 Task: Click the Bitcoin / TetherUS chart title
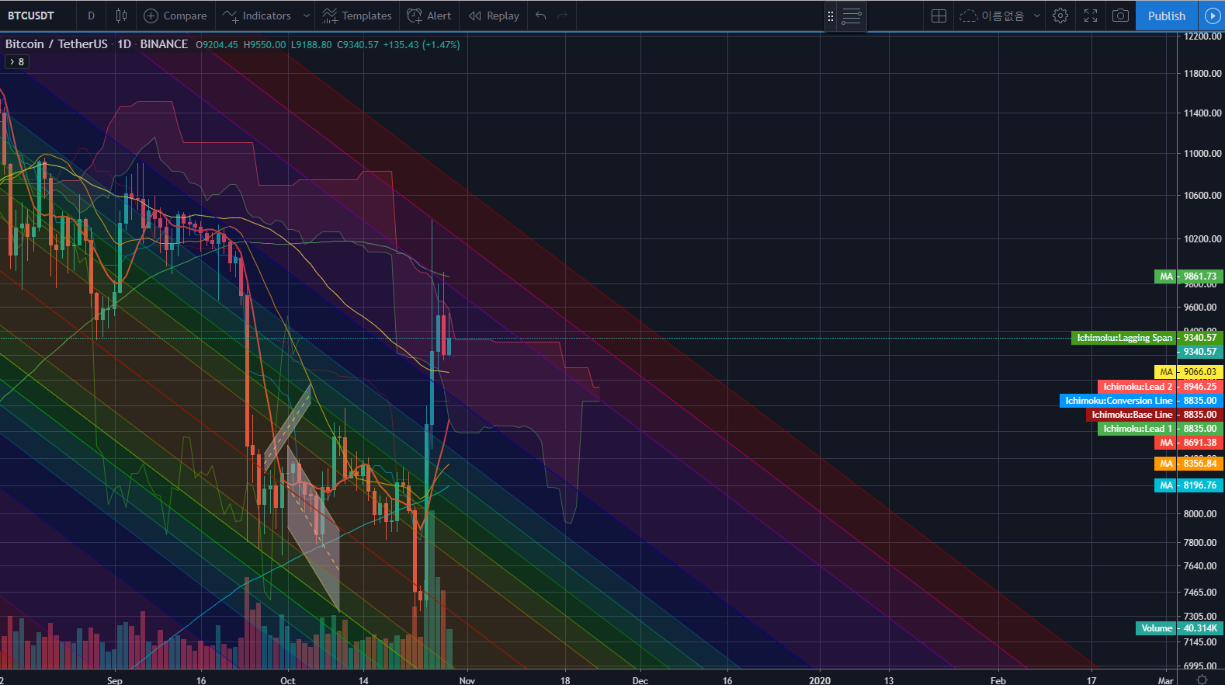[57, 44]
